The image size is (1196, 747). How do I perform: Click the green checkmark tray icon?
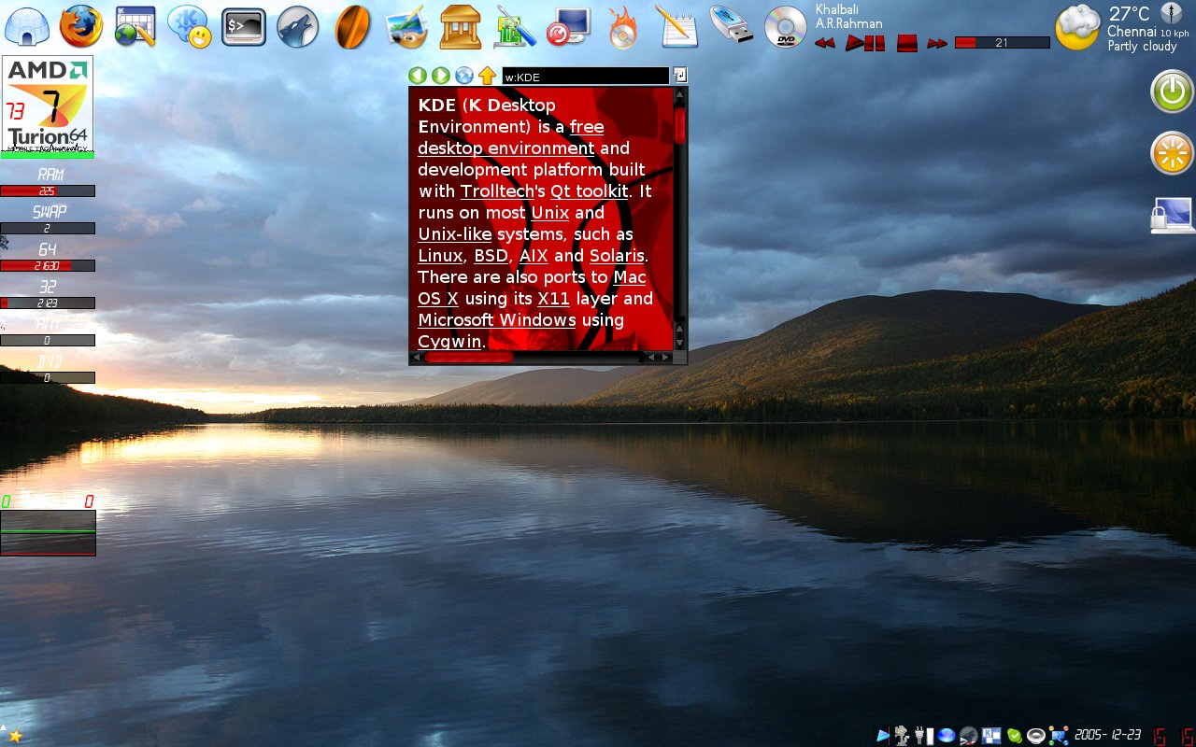point(1015,736)
